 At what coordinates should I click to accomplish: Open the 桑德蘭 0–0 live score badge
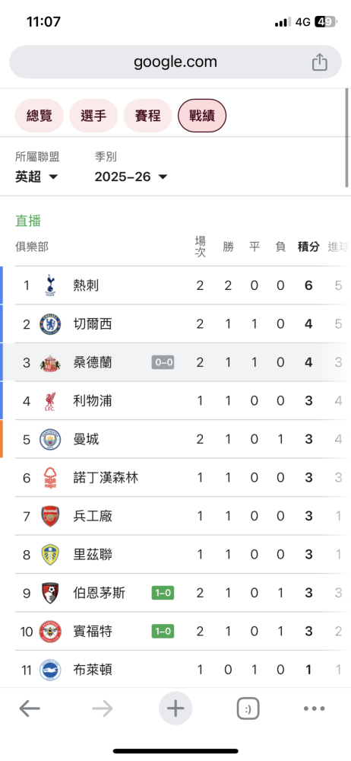point(163,362)
